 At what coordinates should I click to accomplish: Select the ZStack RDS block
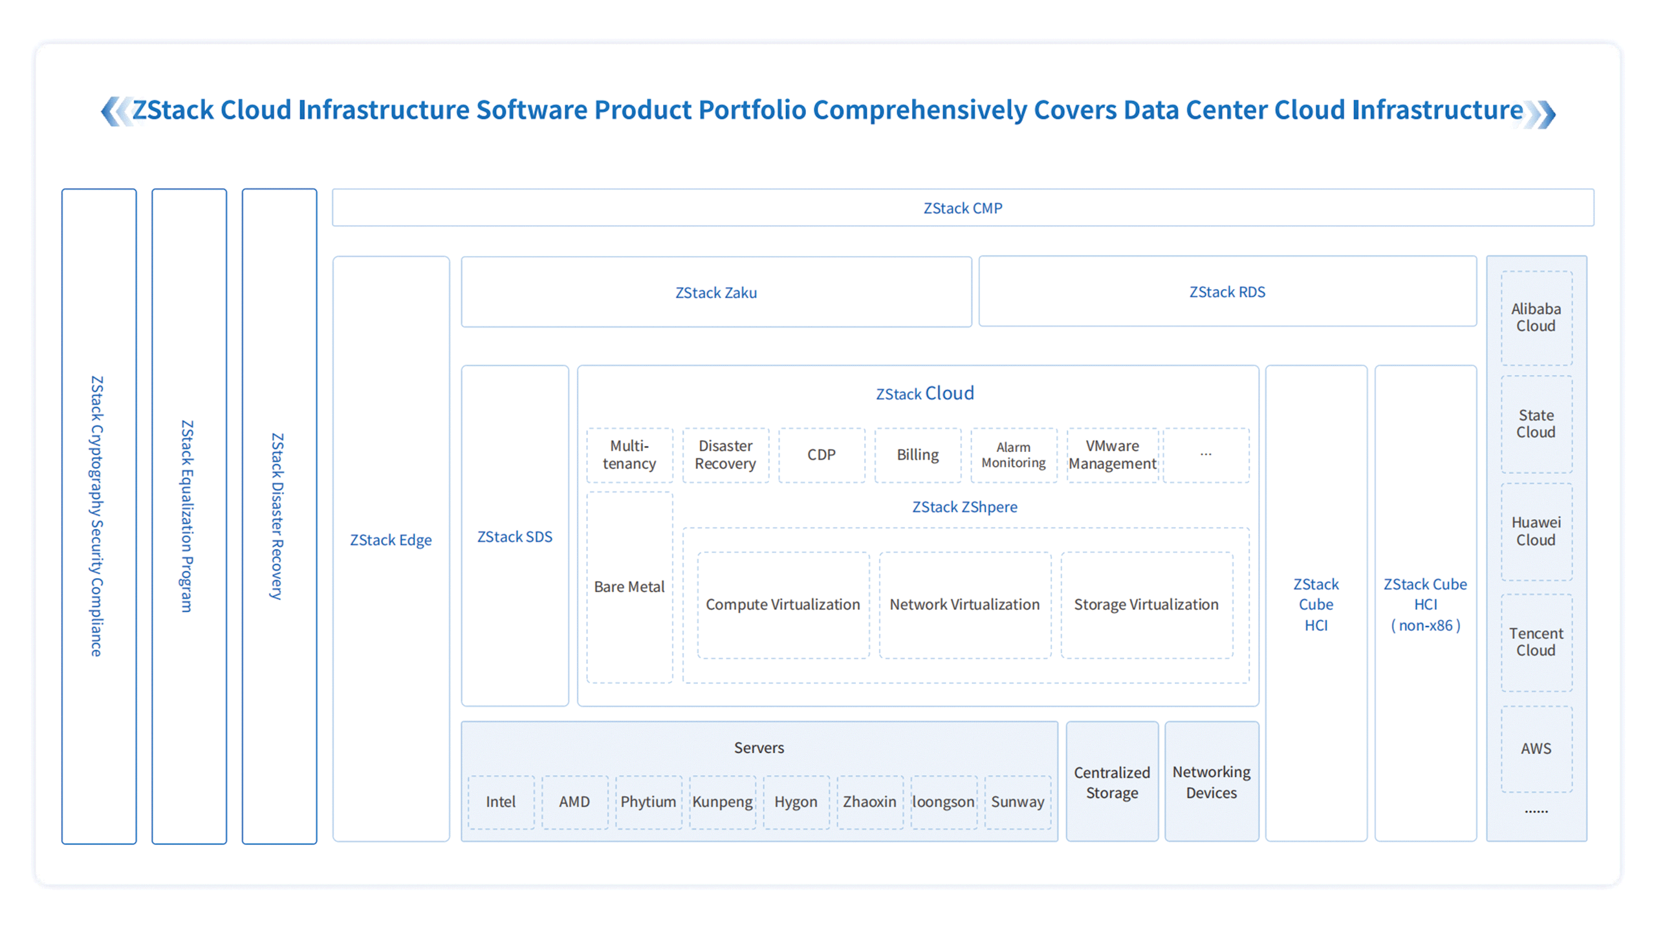click(x=1227, y=291)
